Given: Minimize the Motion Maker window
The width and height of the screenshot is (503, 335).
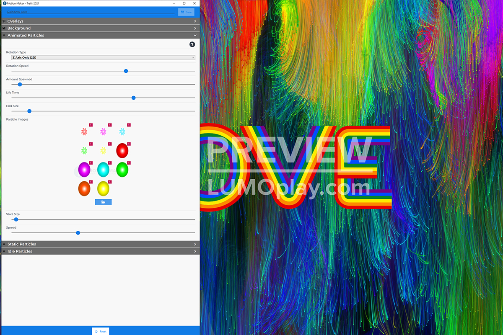Looking at the screenshot, I should tap(174, 3).
